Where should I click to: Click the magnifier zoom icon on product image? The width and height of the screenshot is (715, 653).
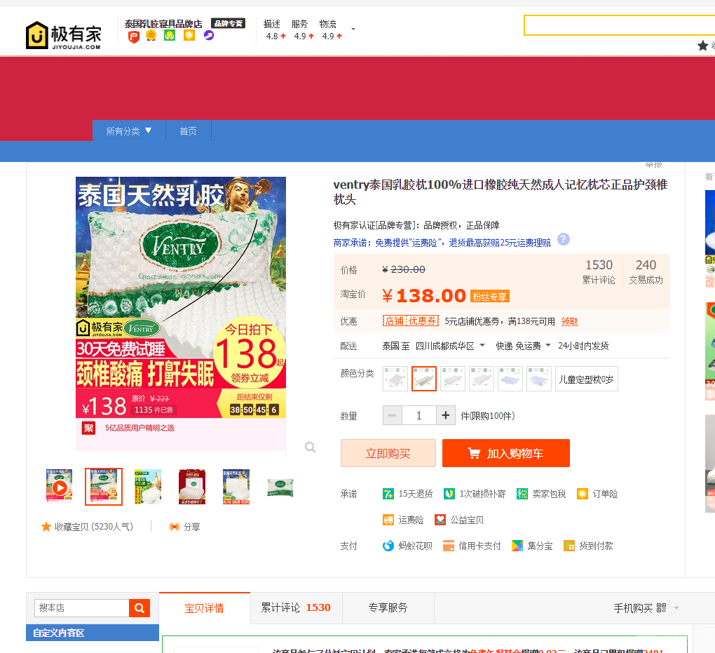tap(310, 447)
